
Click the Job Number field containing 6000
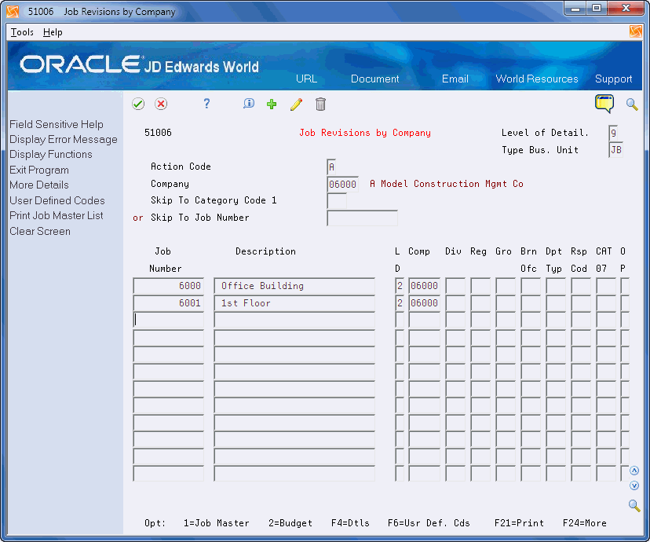[168, 286]
